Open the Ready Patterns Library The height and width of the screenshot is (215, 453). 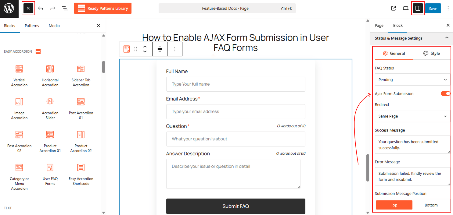click(x=102, y=8)
